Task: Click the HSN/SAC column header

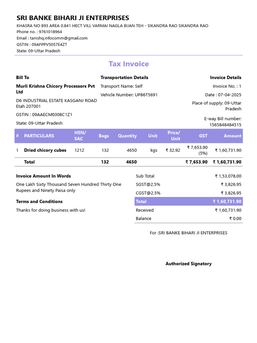Action: (80, 136)
